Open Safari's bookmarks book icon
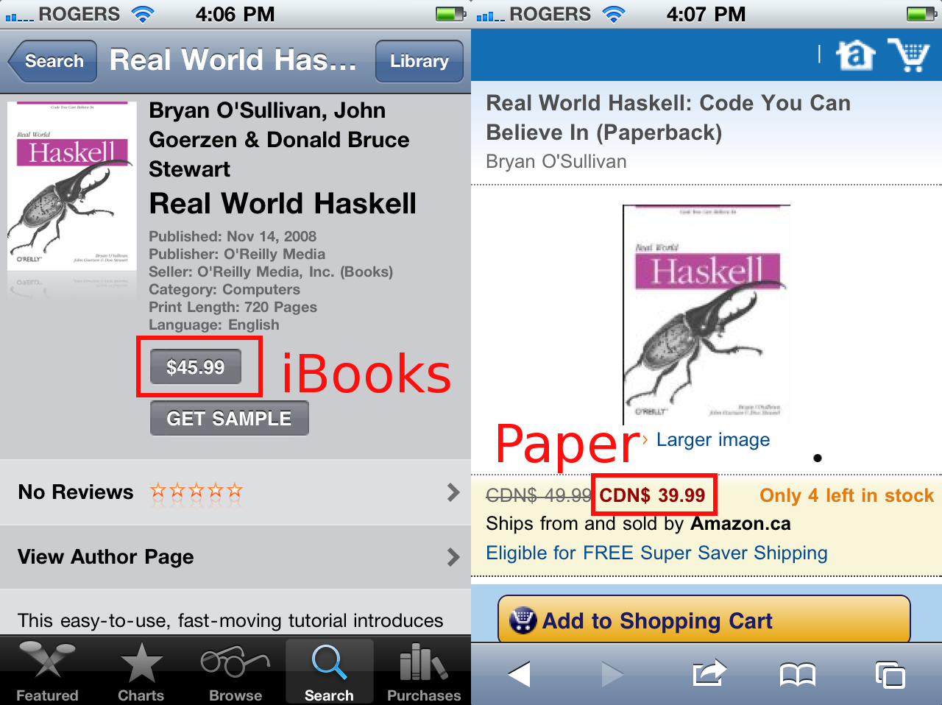 (798, 674)
